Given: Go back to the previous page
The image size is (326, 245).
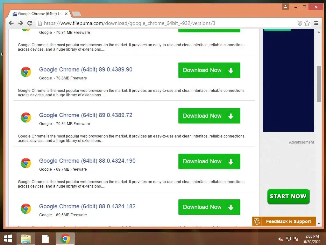Looking at the screenshot, I should [11, 23].
